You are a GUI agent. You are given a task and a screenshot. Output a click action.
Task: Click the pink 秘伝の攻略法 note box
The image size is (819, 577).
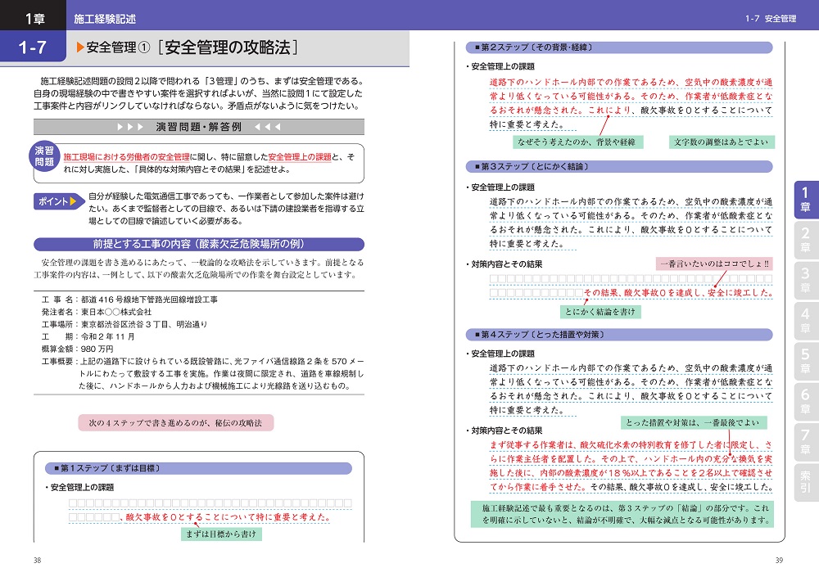tap(175, 422)
